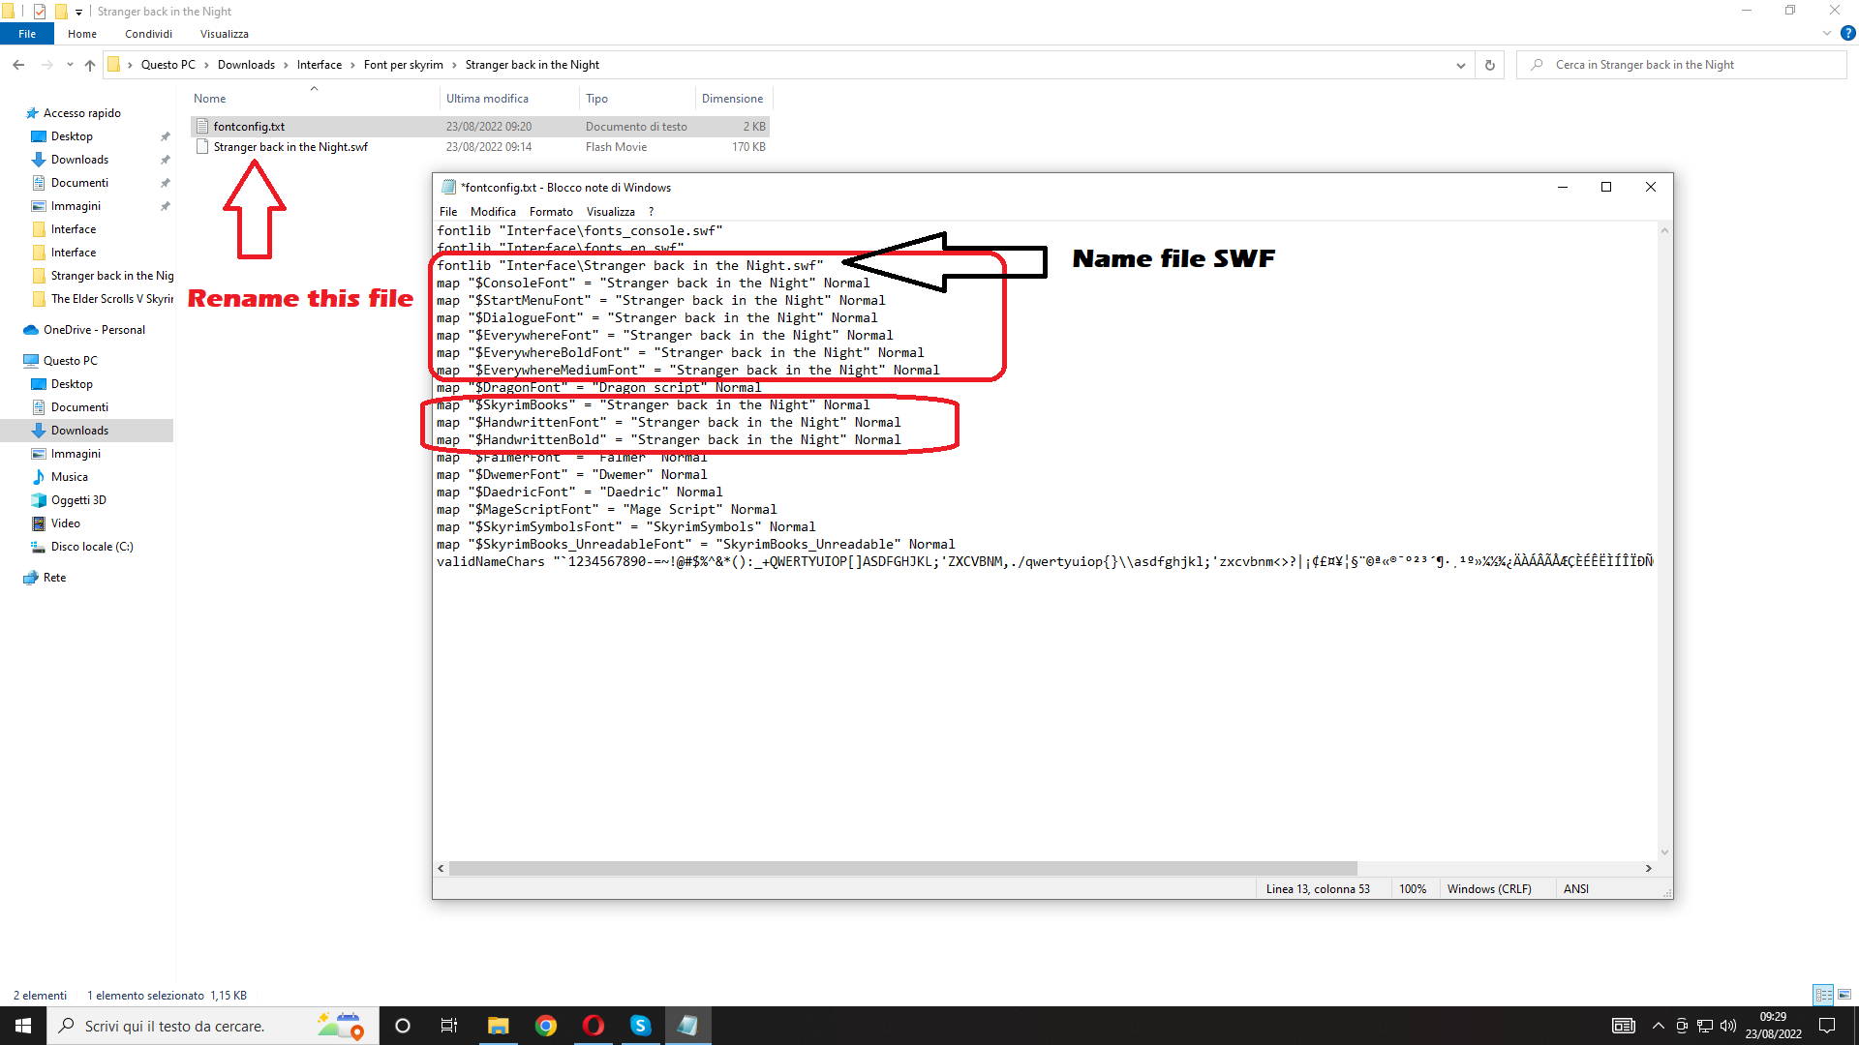Open the Visualizza ribbon tab in Explorer

[225, 34]
